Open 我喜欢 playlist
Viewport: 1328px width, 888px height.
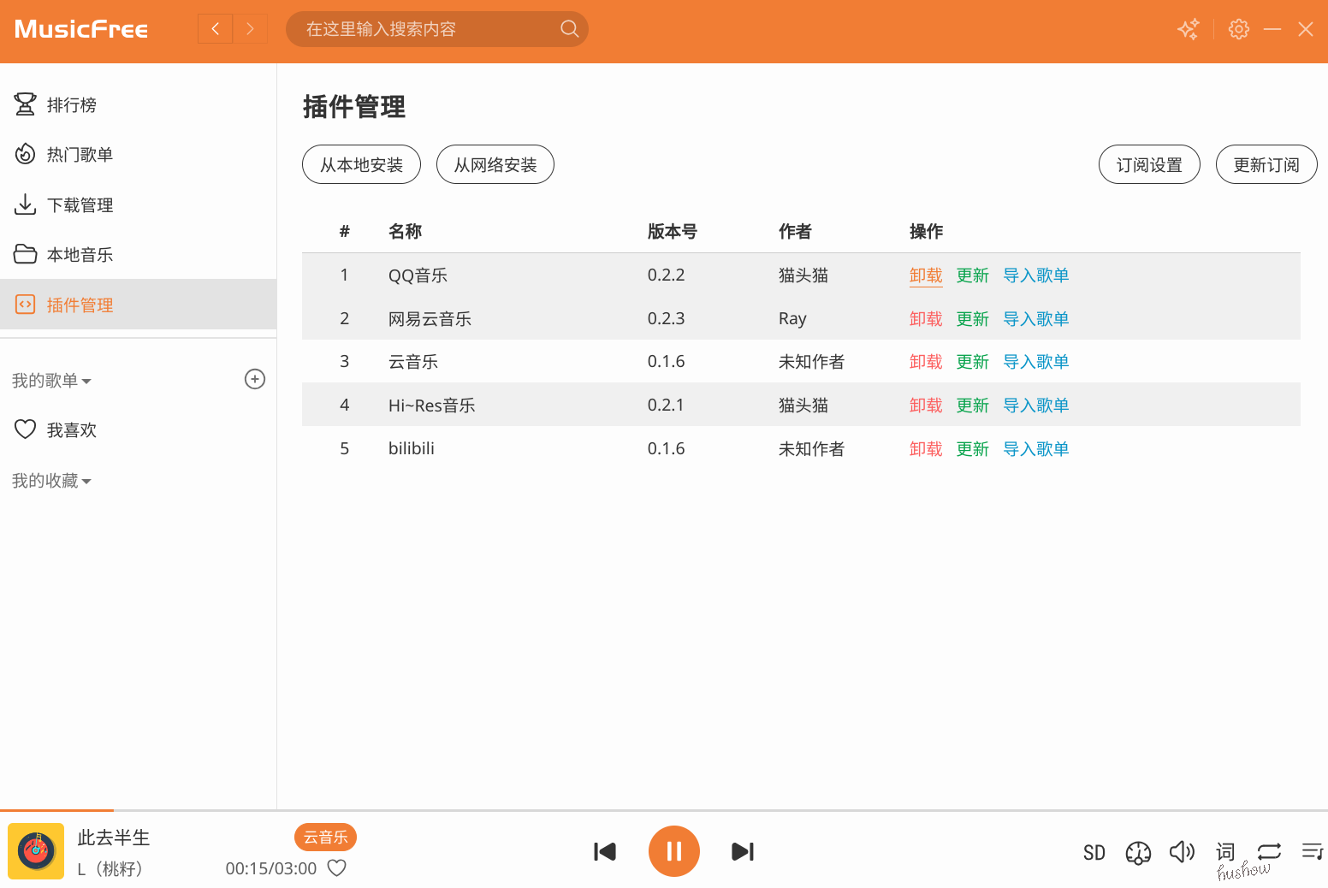138,429
